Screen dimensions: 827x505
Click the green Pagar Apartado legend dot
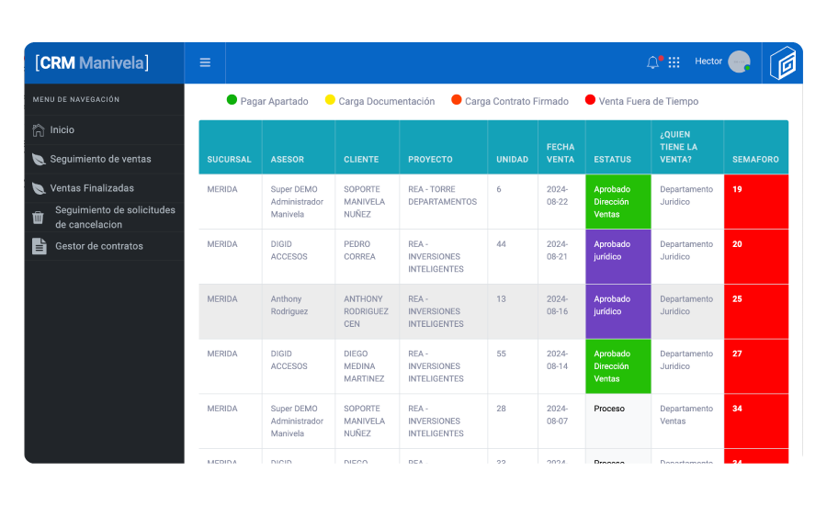(x=232, y=100)
